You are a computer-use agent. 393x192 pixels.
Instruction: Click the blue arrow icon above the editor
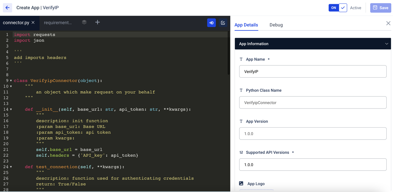[211, 23]
